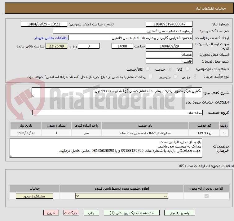Open the اطلاعات تماس خریدار link
Screen dimensions: 234x221
pos(51,38)
